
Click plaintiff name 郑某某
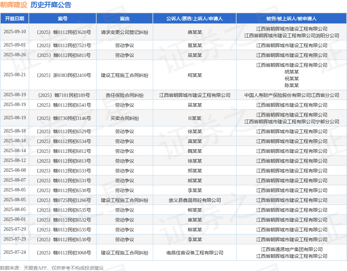click(x=195, y=171)
